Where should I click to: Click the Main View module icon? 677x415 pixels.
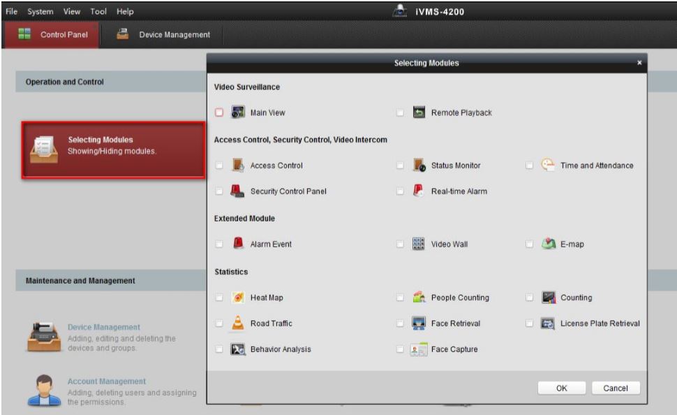click(x=238, y=112)
